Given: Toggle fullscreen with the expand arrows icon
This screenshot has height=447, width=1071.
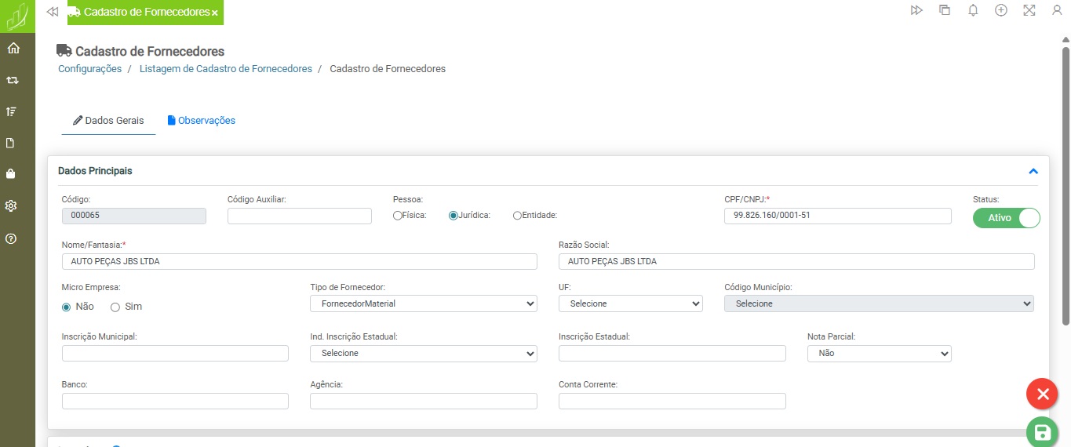Looking at the screenshot, I should (x=1029, y=11).
